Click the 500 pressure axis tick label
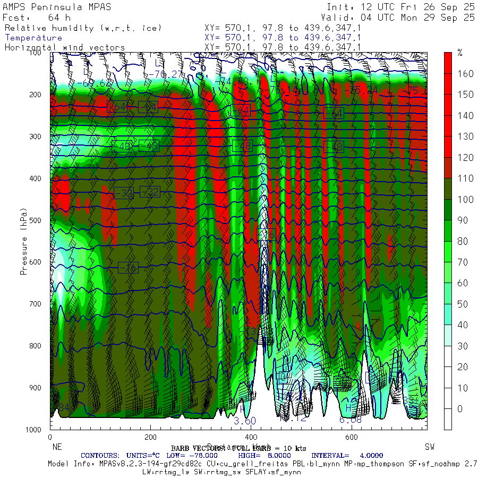 coord(35,220)
